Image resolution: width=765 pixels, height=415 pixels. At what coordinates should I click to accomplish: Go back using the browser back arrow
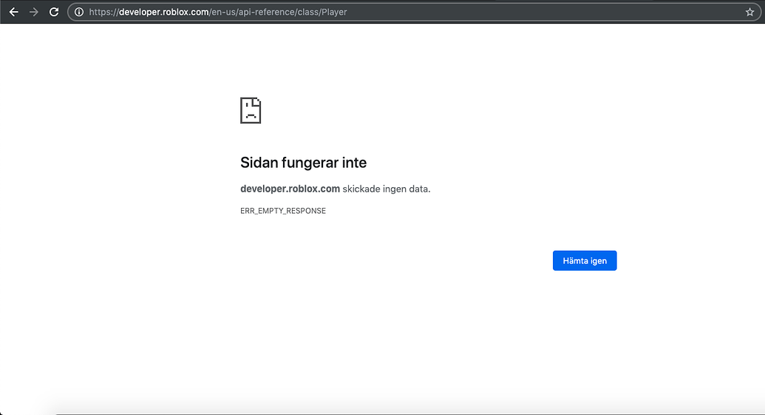pos(13,12)
